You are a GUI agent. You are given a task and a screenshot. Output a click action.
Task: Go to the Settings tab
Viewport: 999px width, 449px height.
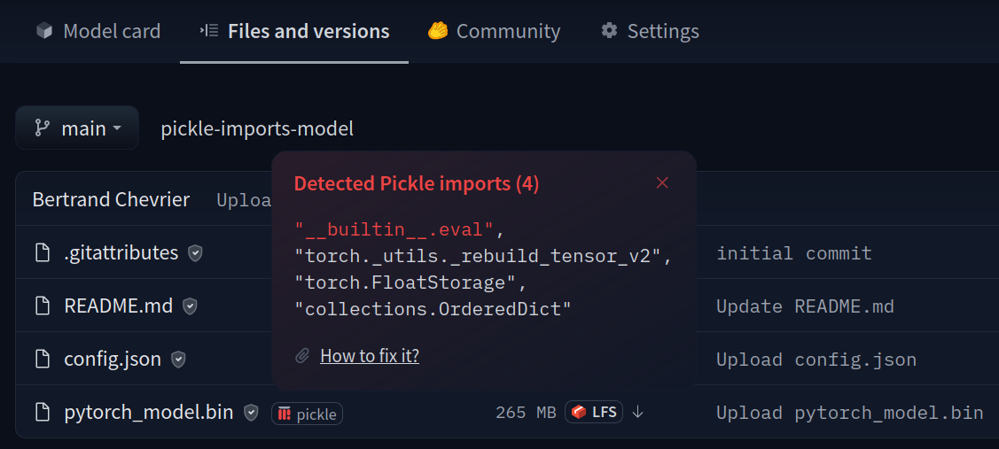(x=651, y=31)
